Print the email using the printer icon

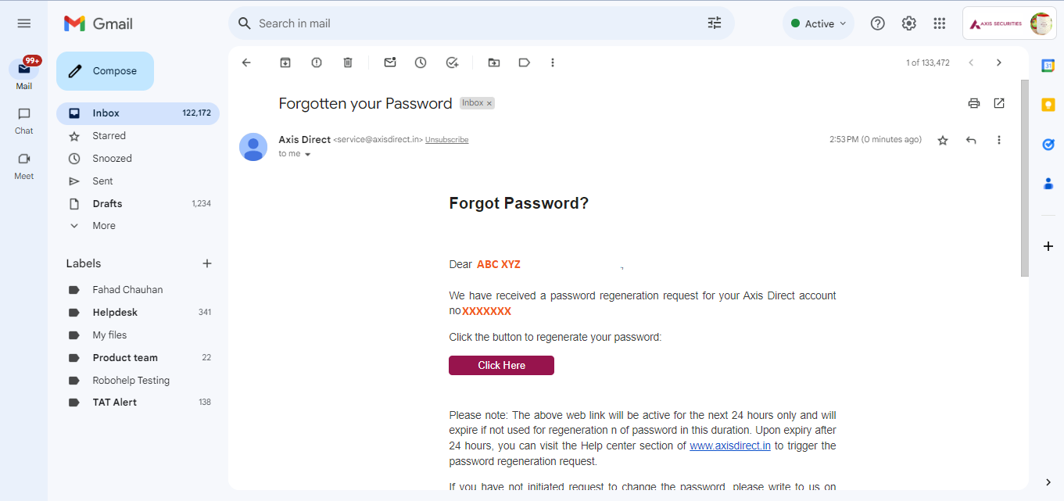coord(973,103)
